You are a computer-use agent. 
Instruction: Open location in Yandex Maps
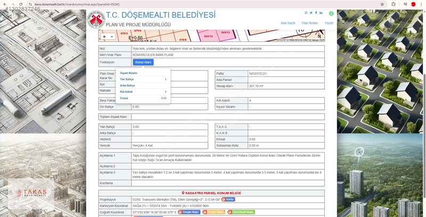214,212
